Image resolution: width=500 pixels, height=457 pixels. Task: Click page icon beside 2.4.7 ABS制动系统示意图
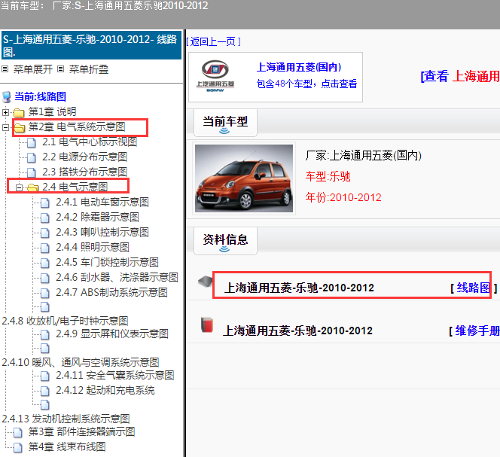pyautogui.click(x=45, y=293)
